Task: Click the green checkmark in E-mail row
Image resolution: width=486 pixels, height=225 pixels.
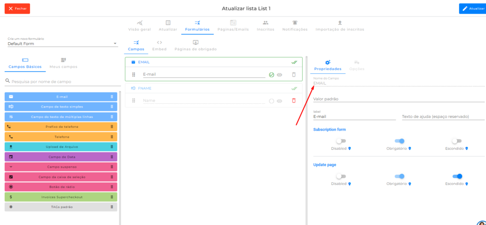Action: (271, 74)
